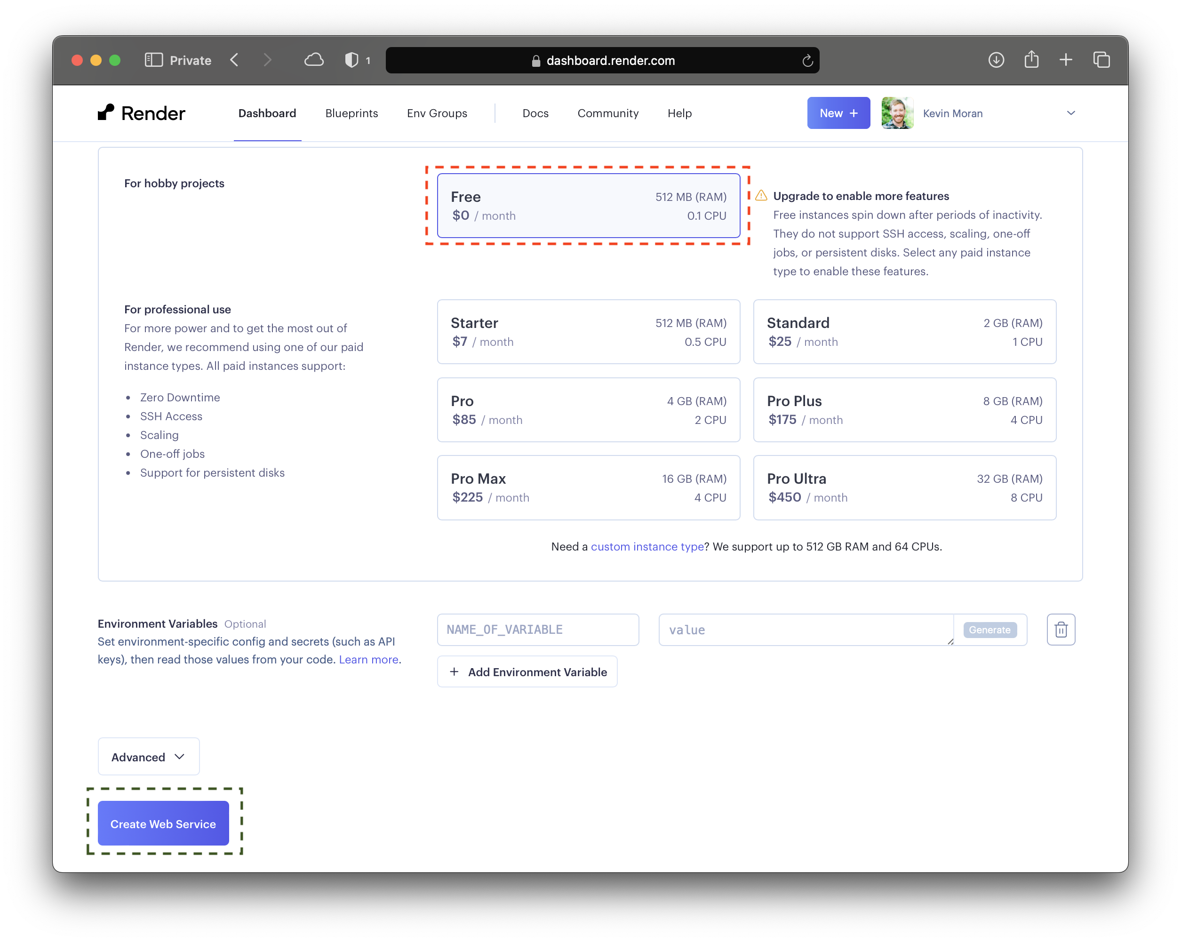1181x942 pixels.
Task: Click Create Web Service button
Action: tap(163, 824)
